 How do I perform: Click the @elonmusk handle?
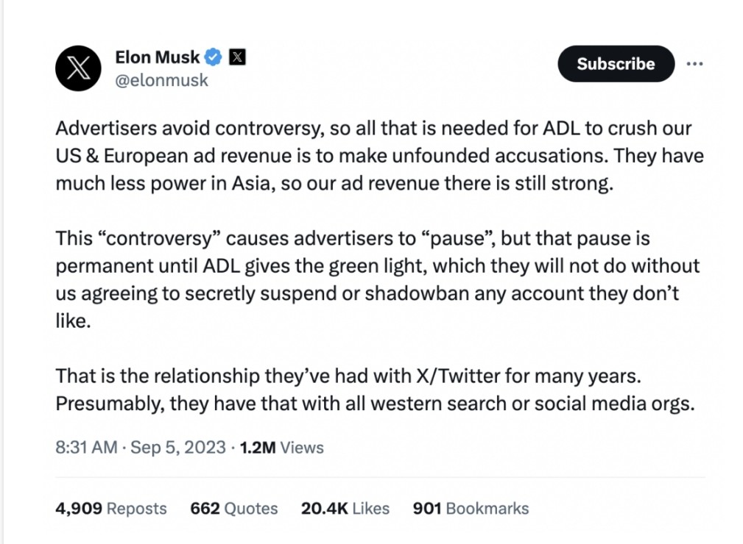[x=161, y=80]
